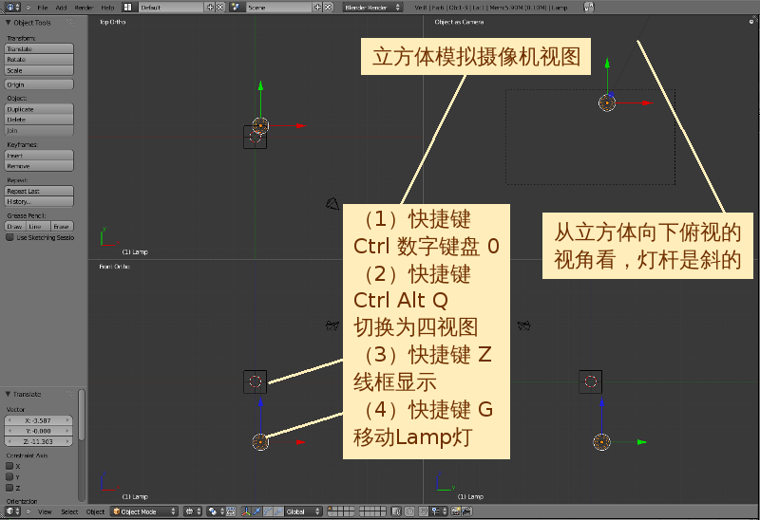Screen dimensions: 760x520
Task: Open the Select menu in 3D header
Action: tap(69, 511)
